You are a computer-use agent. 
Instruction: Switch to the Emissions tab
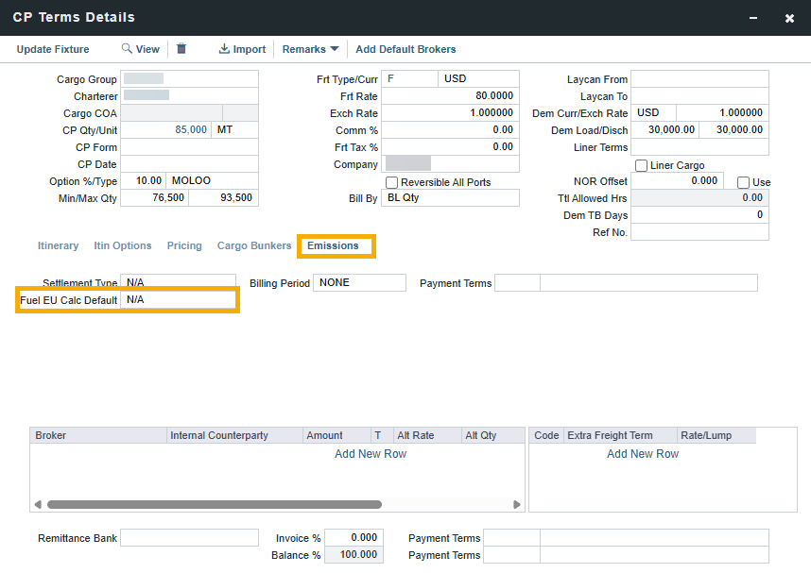pyautogui.click(x=336, y=245)
